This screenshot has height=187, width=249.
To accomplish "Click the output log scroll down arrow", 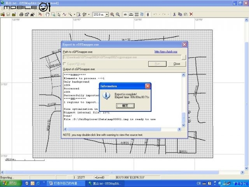I will click(183, 125).
